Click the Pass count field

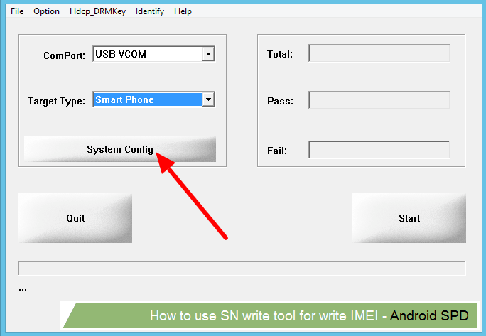tap(379, 100)
